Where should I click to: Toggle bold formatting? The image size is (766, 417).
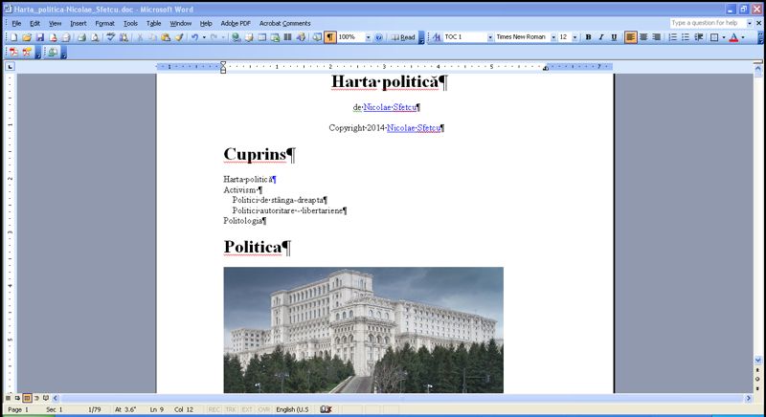point(588,37)
